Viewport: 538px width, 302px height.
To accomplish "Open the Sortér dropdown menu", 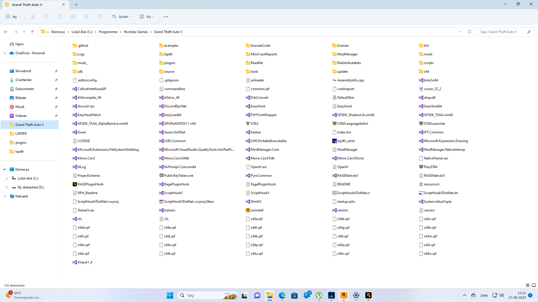I will pos(122,17).
